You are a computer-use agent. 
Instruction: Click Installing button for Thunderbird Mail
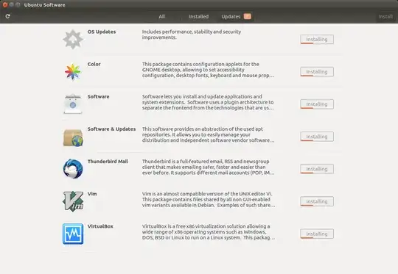pos(317,169)
